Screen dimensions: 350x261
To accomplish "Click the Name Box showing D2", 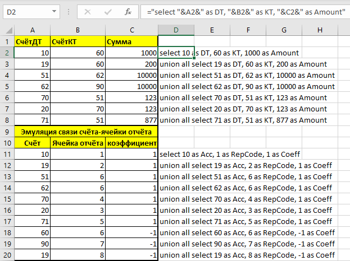I will (28, 11).
